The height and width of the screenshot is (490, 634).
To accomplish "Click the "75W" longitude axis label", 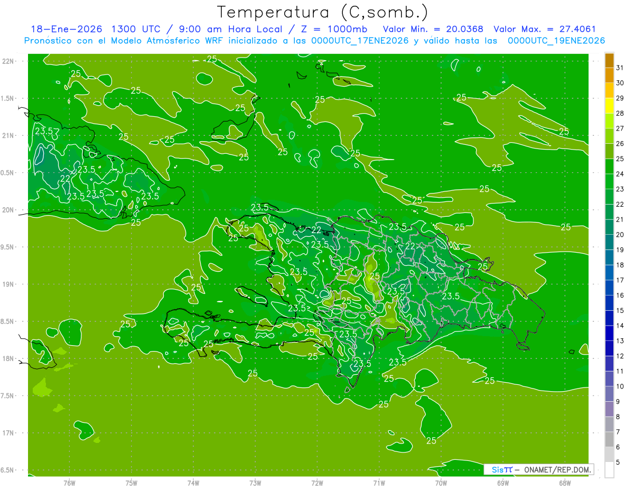I will 132,483.
